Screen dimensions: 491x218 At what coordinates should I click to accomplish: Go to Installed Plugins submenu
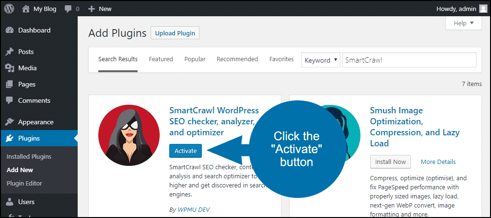[29, 156]
